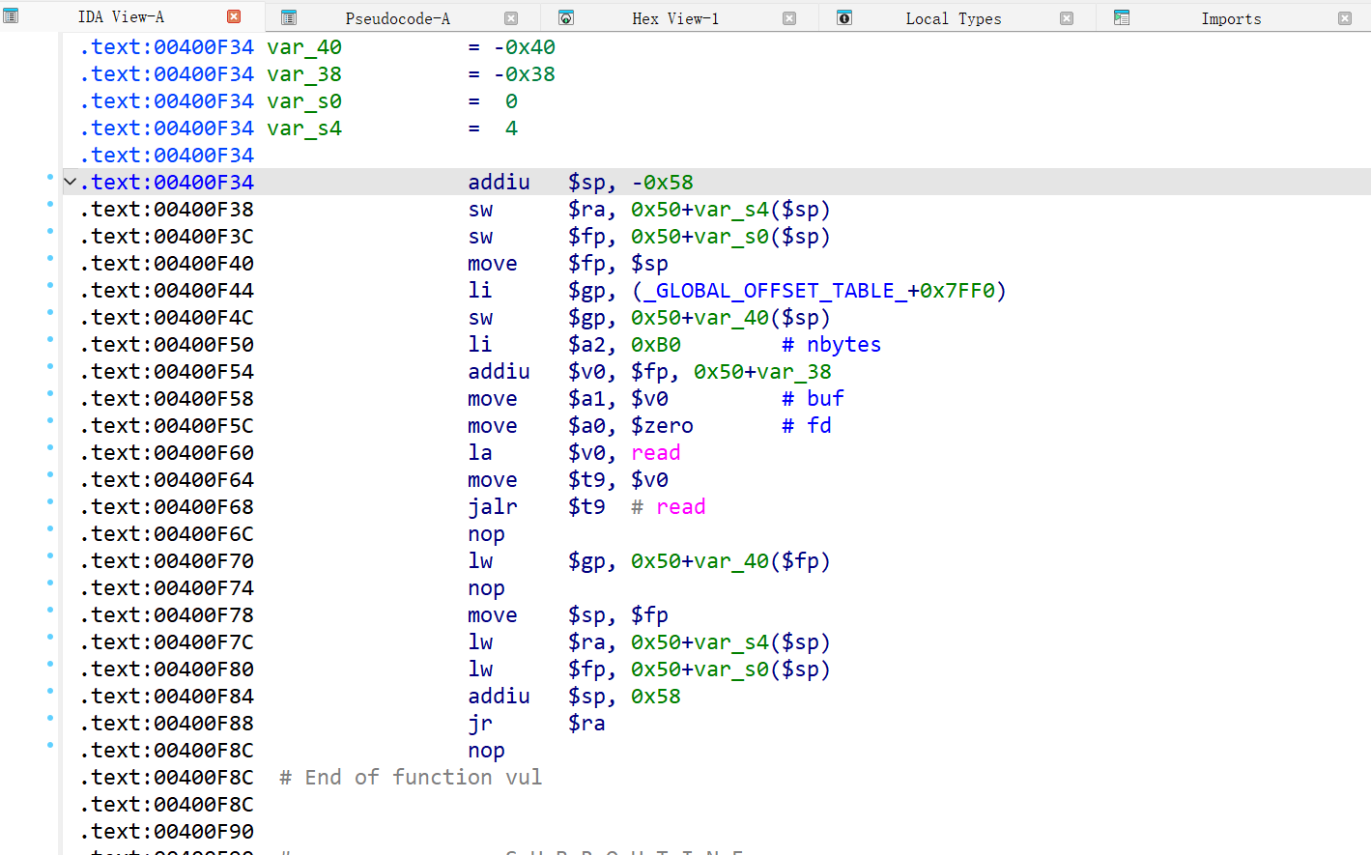Click the 0x58 operand at 00400F84

tap(656, 697)
